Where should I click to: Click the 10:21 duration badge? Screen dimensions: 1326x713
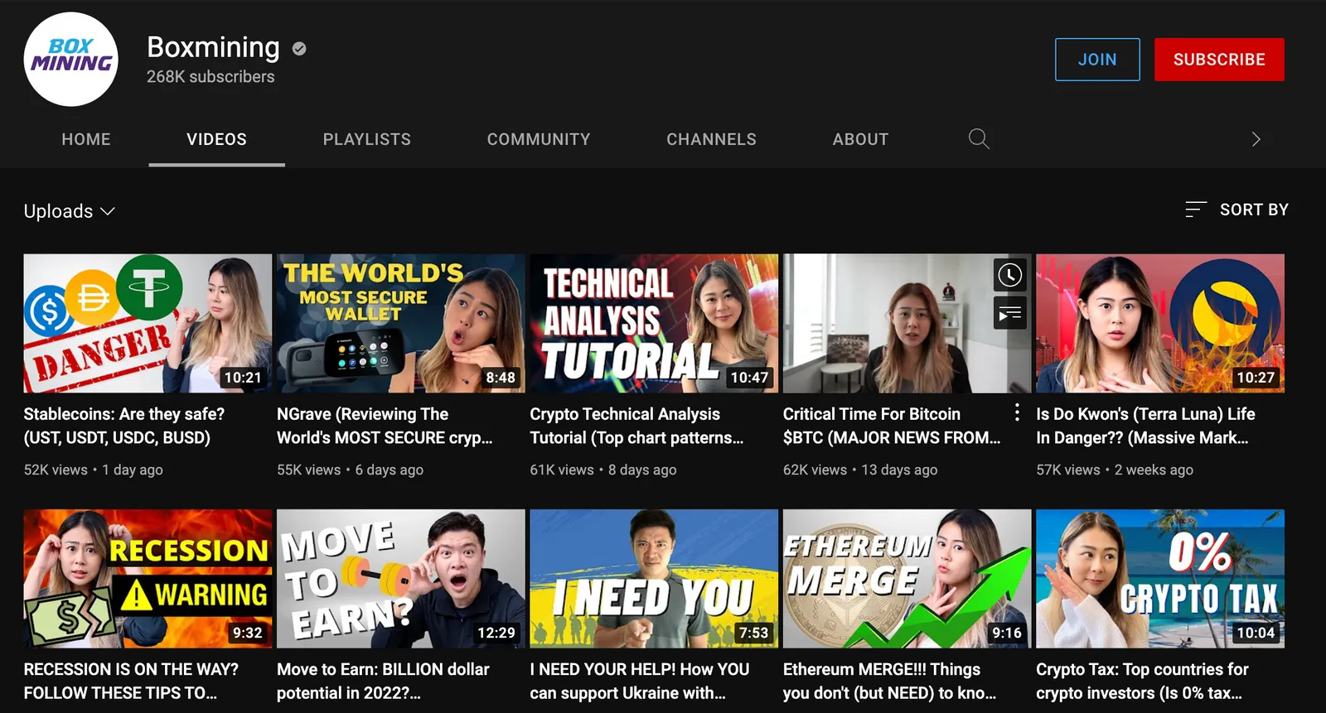[x=243, y=378]
